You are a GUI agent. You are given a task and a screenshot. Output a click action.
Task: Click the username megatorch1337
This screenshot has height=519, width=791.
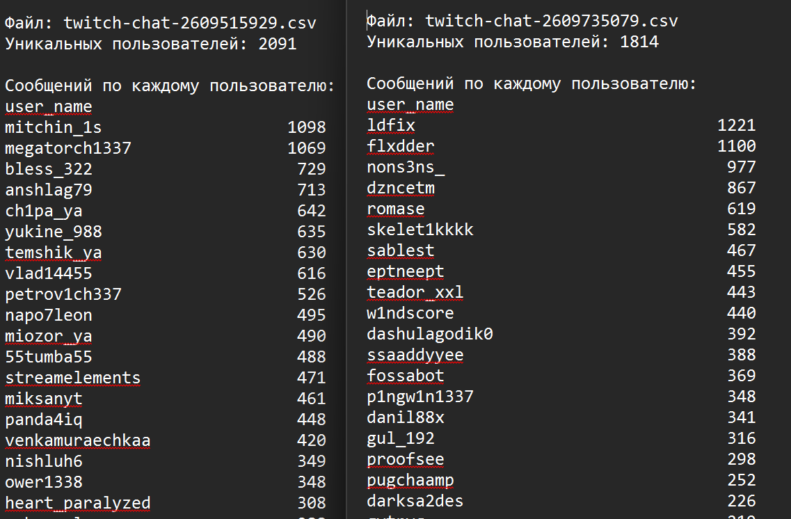coord(67,148)
